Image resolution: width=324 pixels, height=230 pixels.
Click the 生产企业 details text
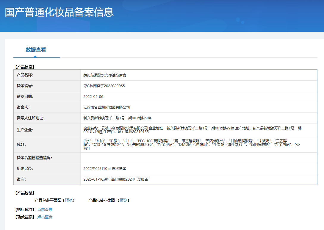pyautogui.click(x=192, y=130)
